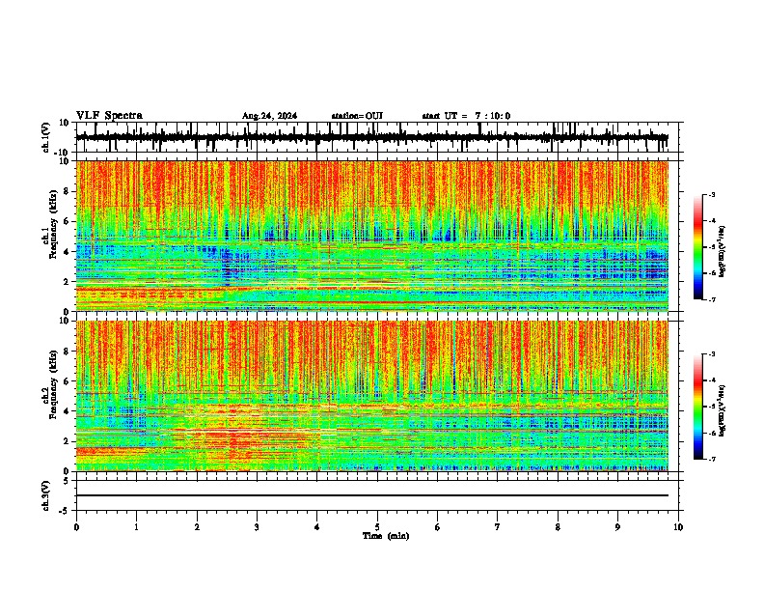Screen dimensions: 764x591
Task: Click the "station=OUI" header label
Action: click(x=357, y=116)
